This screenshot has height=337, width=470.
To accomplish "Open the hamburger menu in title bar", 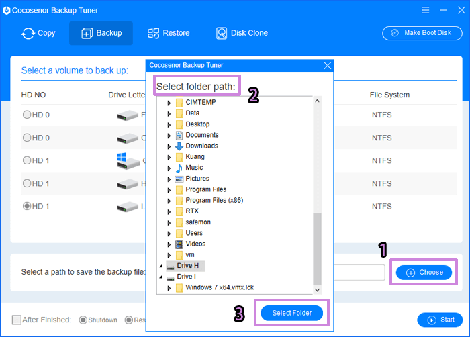I will point(425,10).
